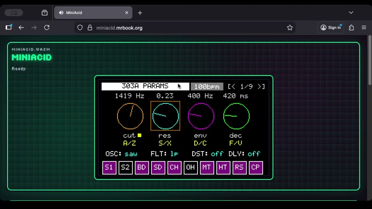Toggle the SD snare drum button
The height and width of the screenshot is (209, 372).
point(158,168)
